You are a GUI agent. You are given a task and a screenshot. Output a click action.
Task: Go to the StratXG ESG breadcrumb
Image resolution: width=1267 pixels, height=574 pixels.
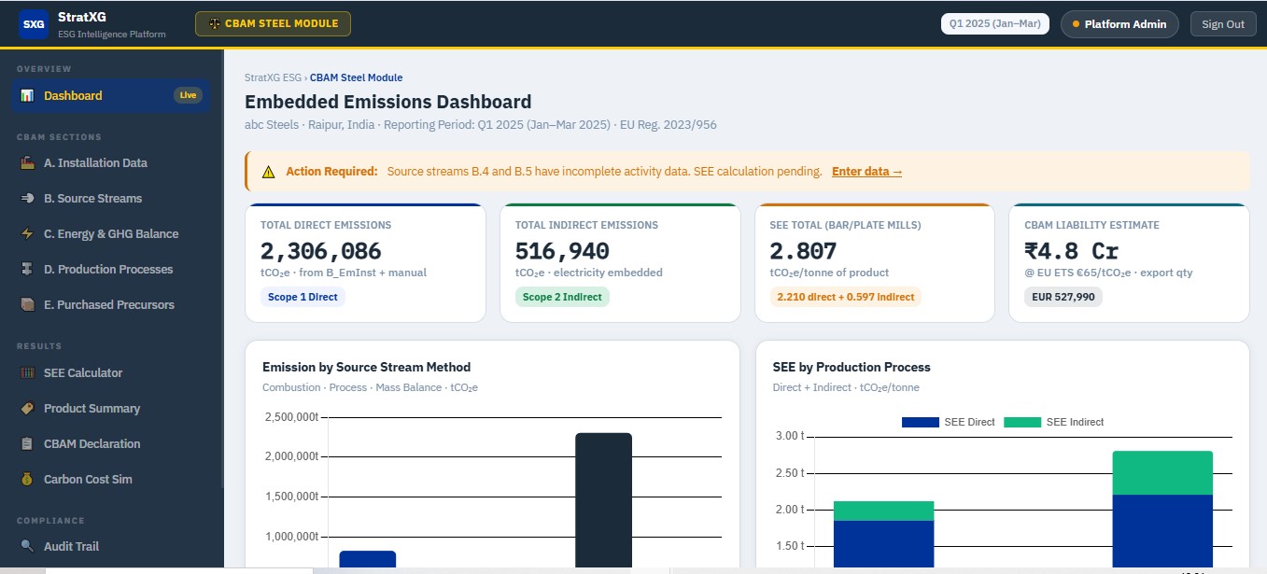pos(273,77)
